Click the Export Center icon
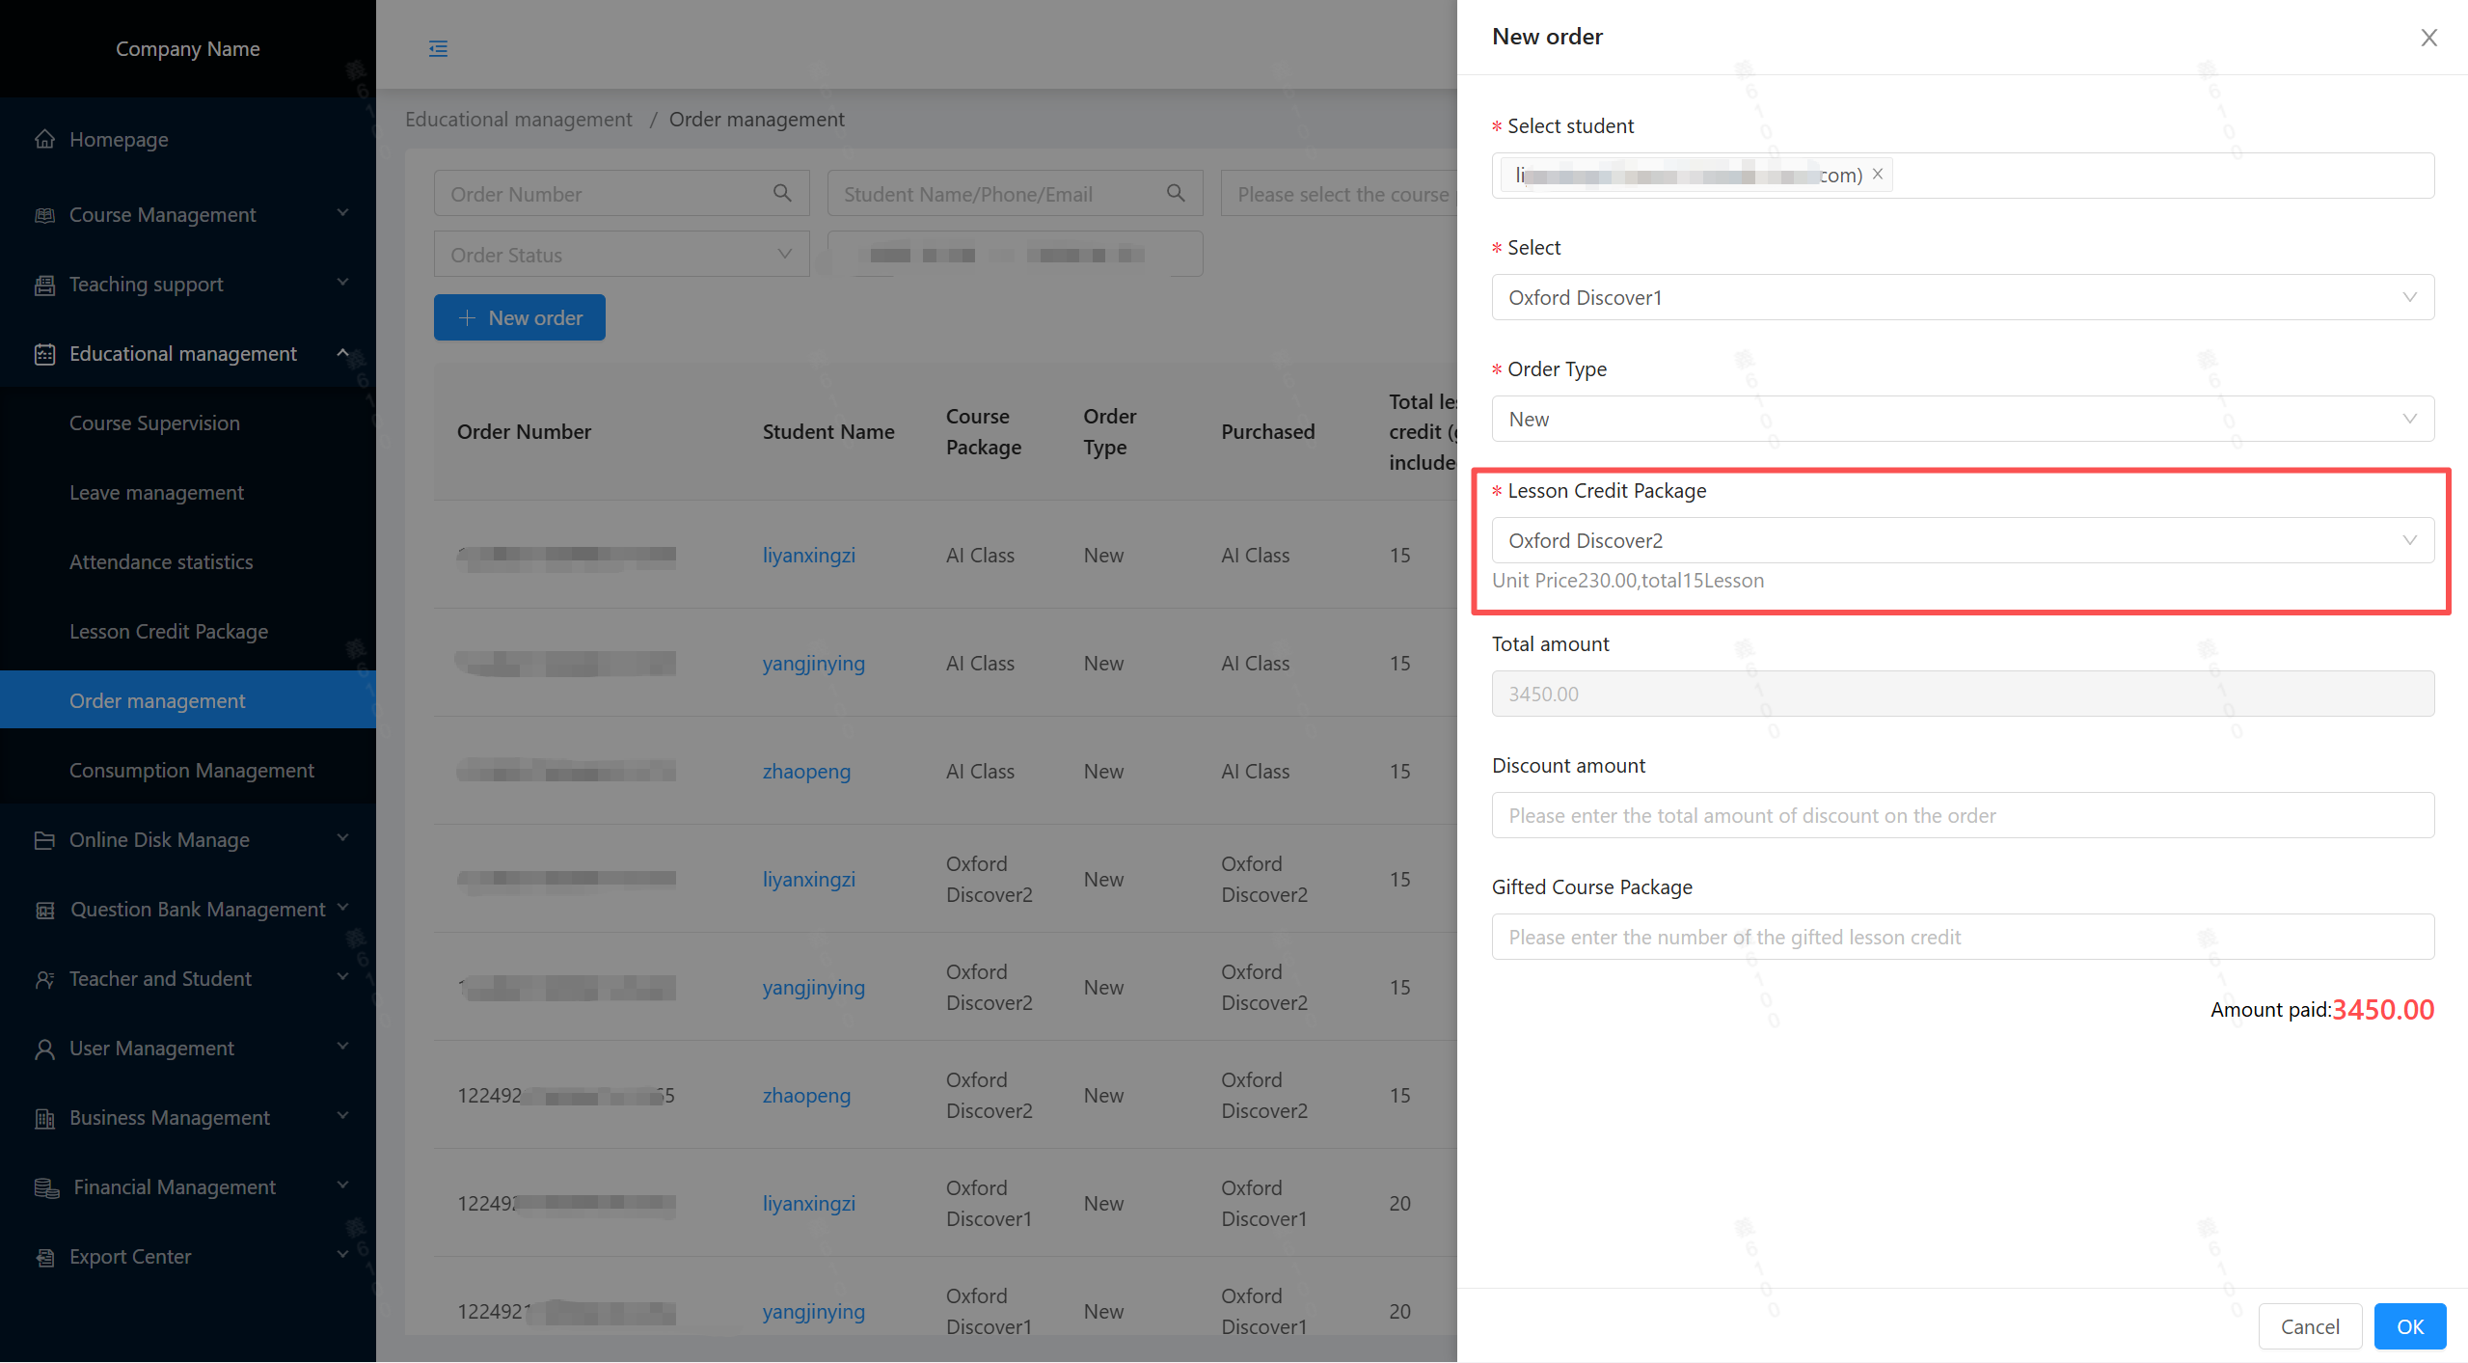The width and height of the screenshot is (2468, 1363). (x=44, y=1257)
